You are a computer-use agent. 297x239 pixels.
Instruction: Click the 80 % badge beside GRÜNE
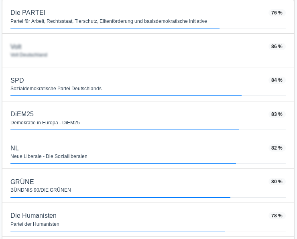pyautogui.click(x=277, y=182)
